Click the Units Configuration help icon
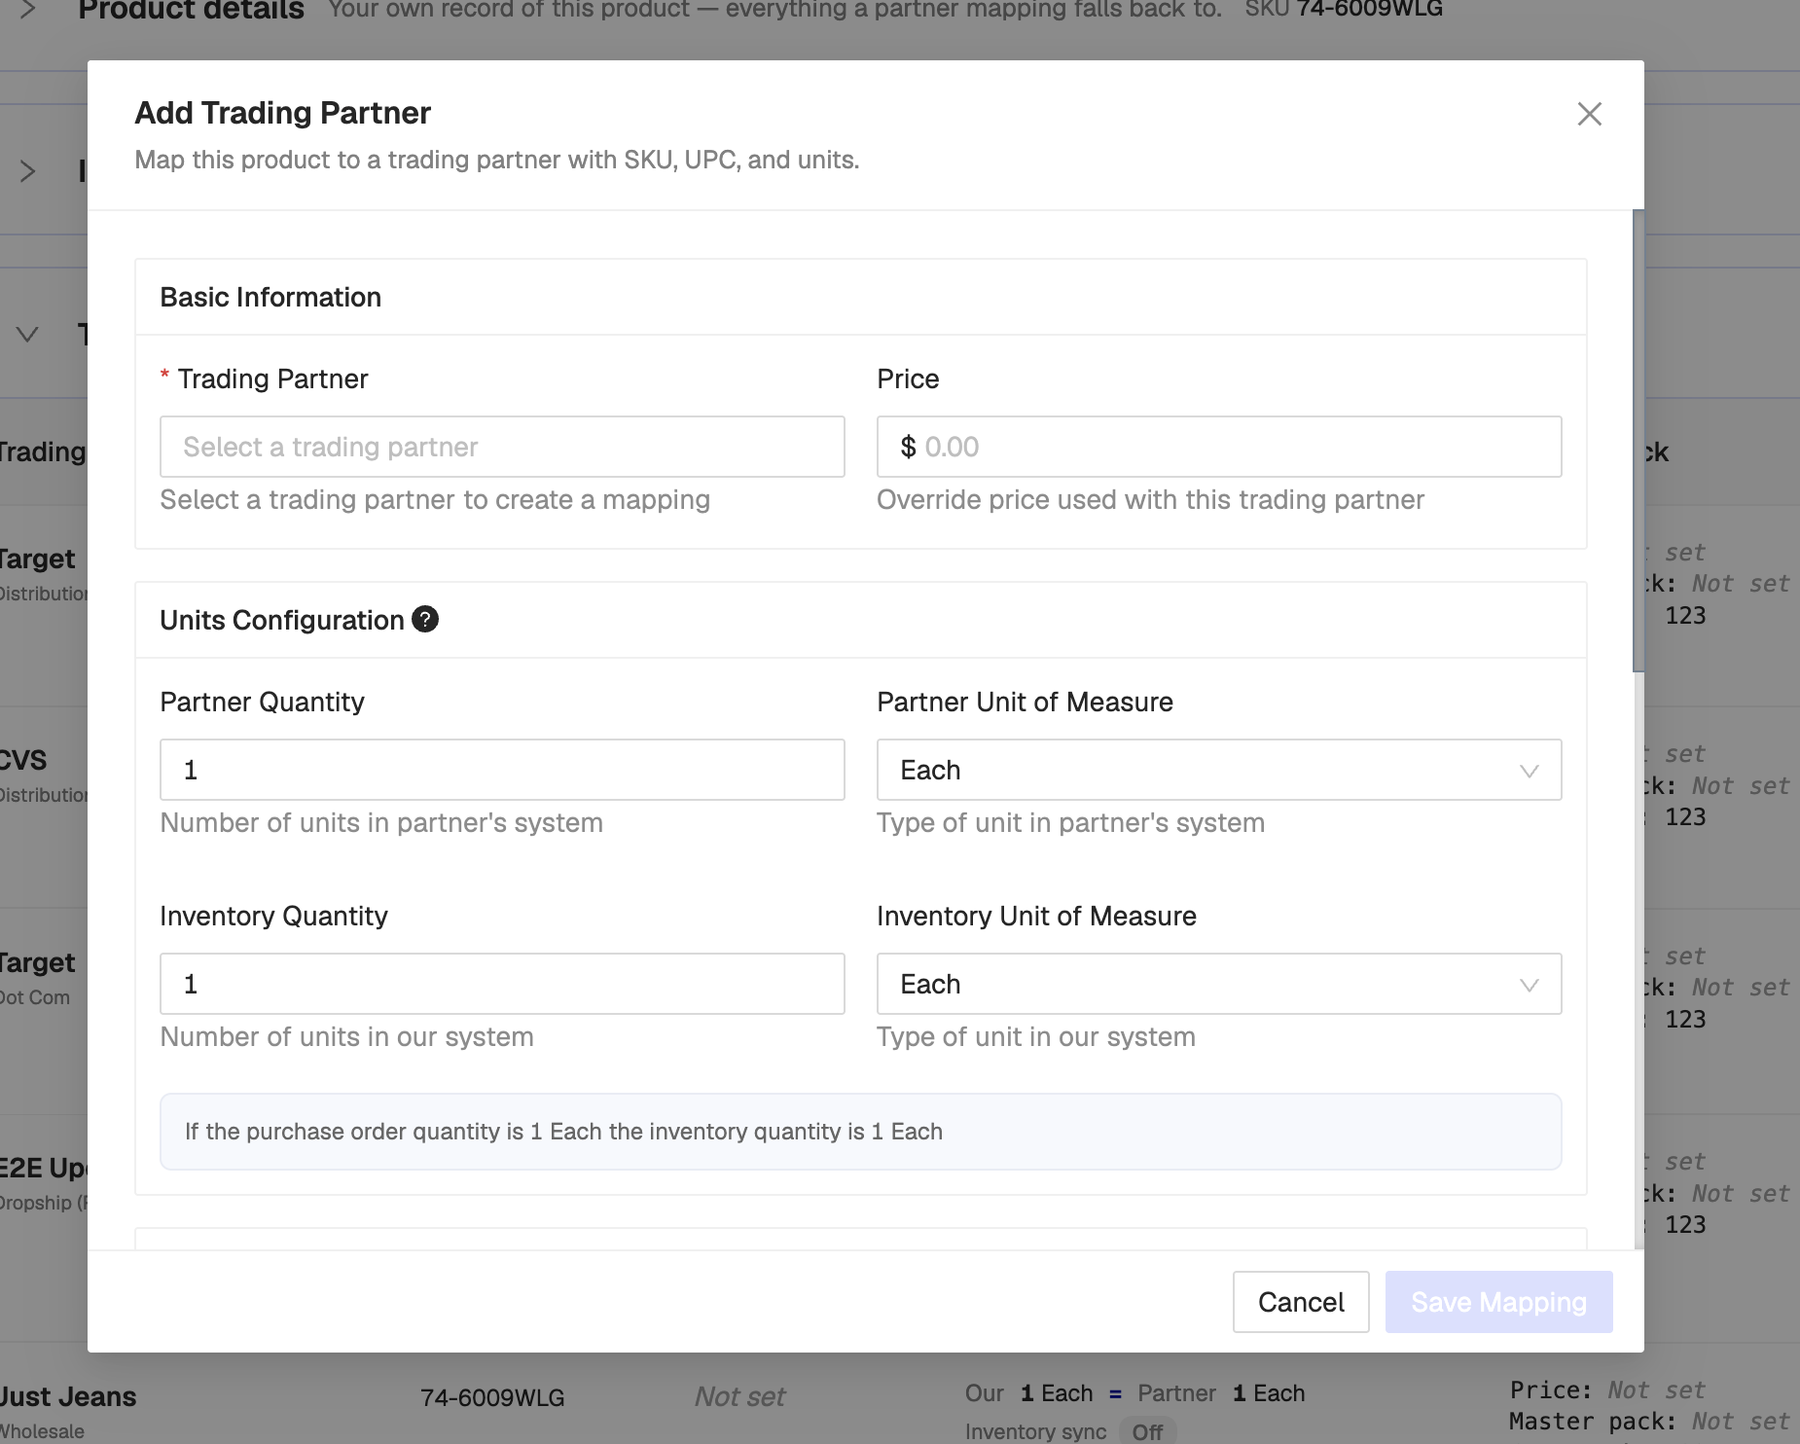The image size is (1800, 1444). [425, 619]
